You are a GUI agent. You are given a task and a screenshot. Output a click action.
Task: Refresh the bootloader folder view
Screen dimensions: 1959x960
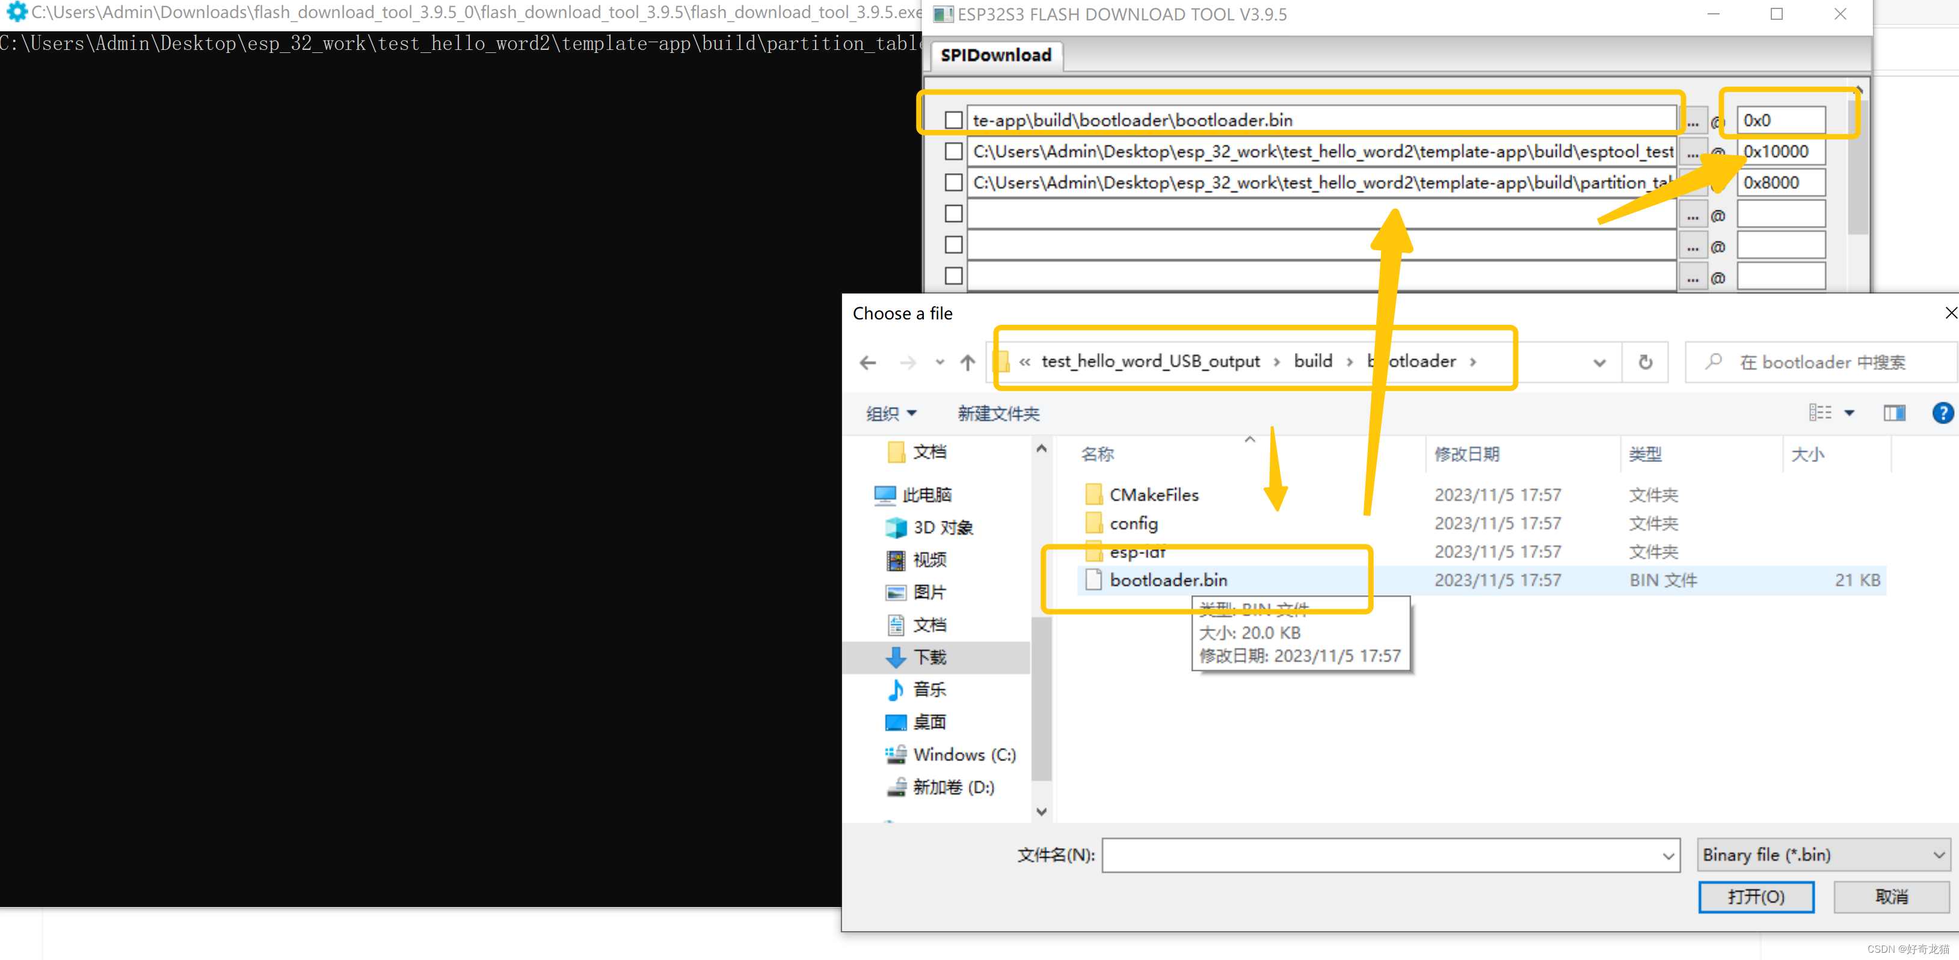[1646, 363]
